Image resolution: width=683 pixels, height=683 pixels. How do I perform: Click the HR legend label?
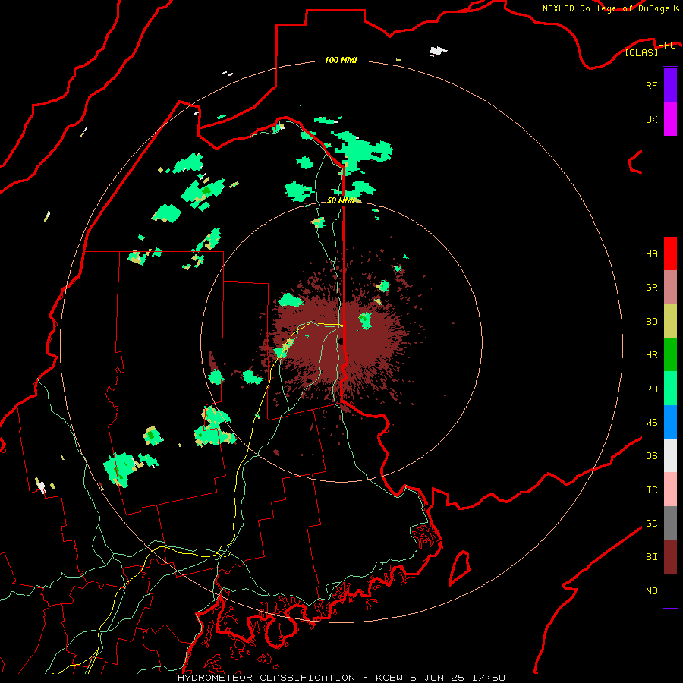pos(651,355)
